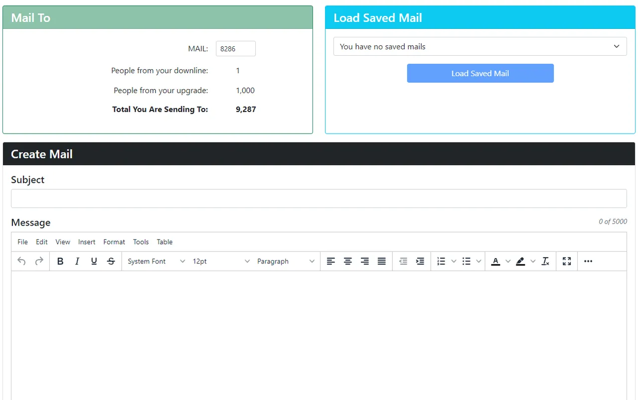Open highlight color picker arrow
The width and height of the screenshot is (638, 400).
point(533,261)
